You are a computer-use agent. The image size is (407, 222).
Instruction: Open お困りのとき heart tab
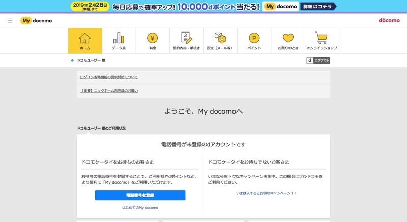[x=288, y=41]
